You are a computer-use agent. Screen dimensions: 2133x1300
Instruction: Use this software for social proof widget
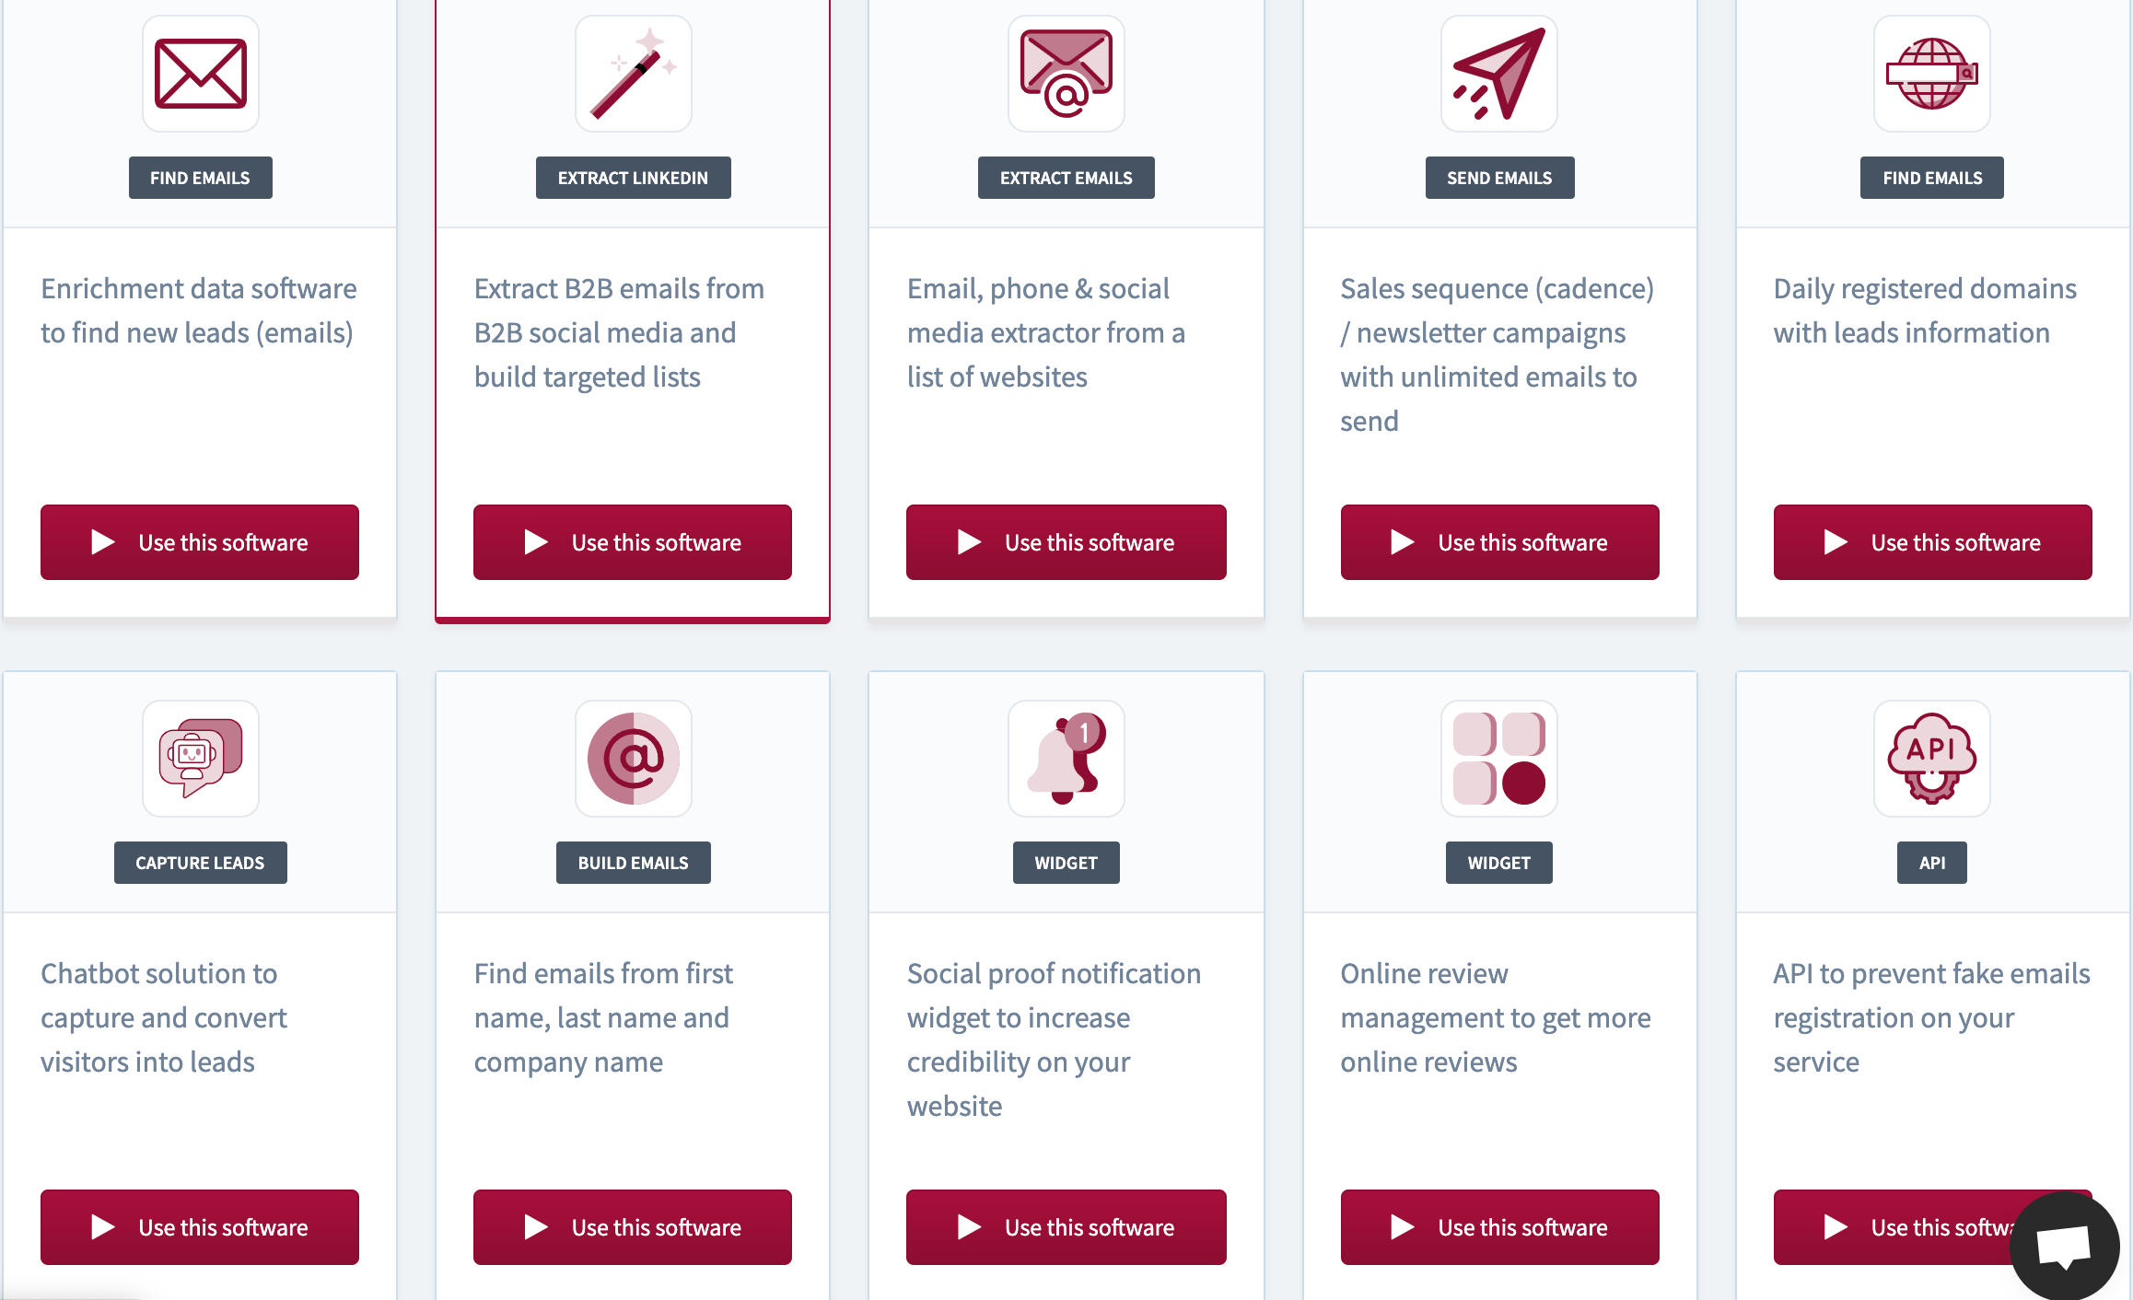pyautogui.click(x=1066, y=1227)
